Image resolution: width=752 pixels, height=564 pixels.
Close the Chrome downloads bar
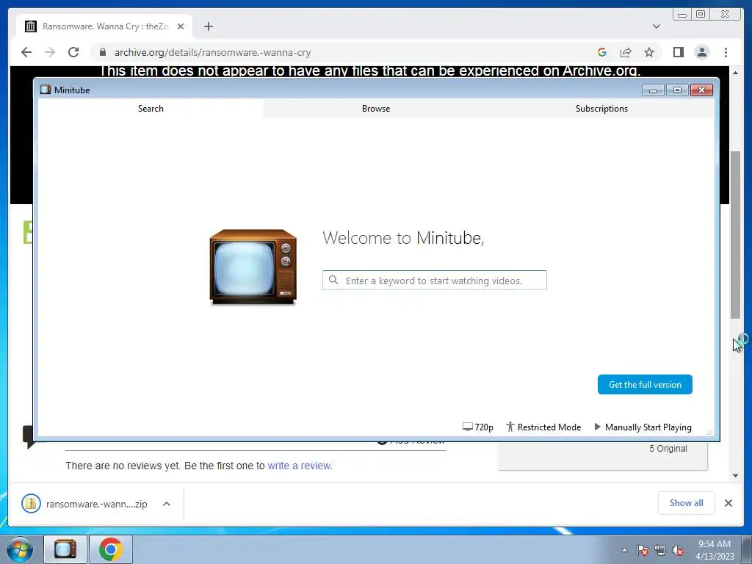point(728,503)
